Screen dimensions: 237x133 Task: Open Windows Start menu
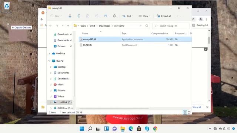point(82,129)
